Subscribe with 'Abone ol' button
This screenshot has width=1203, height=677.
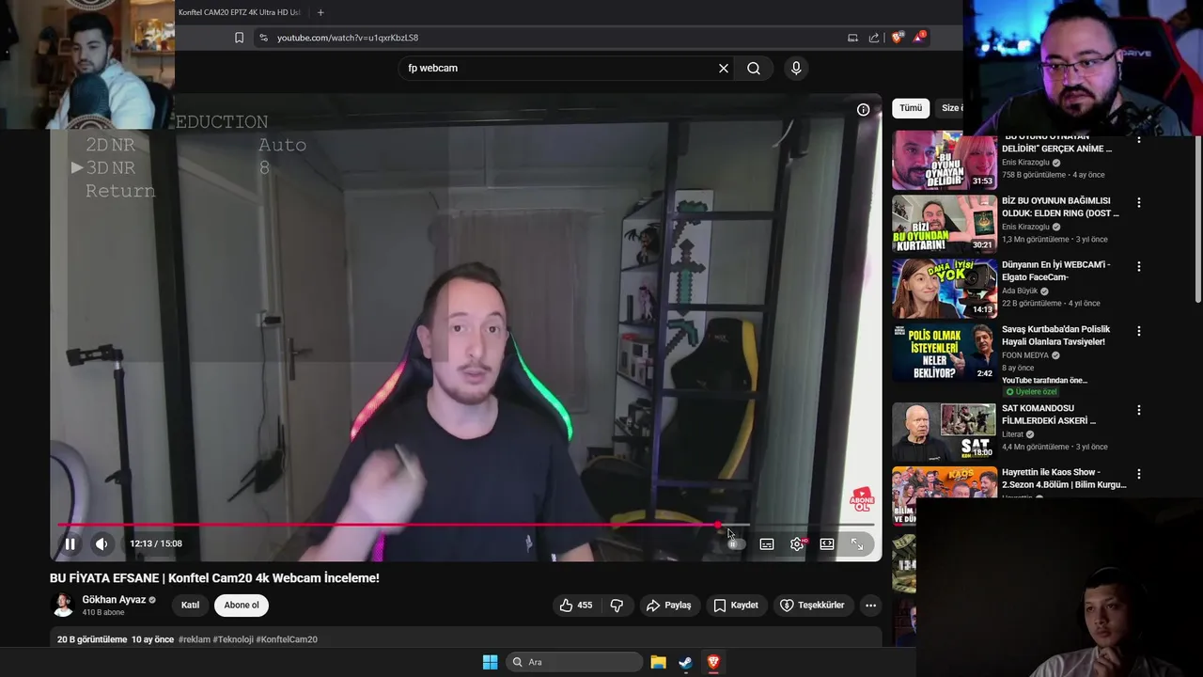click(x=242, y=606)
